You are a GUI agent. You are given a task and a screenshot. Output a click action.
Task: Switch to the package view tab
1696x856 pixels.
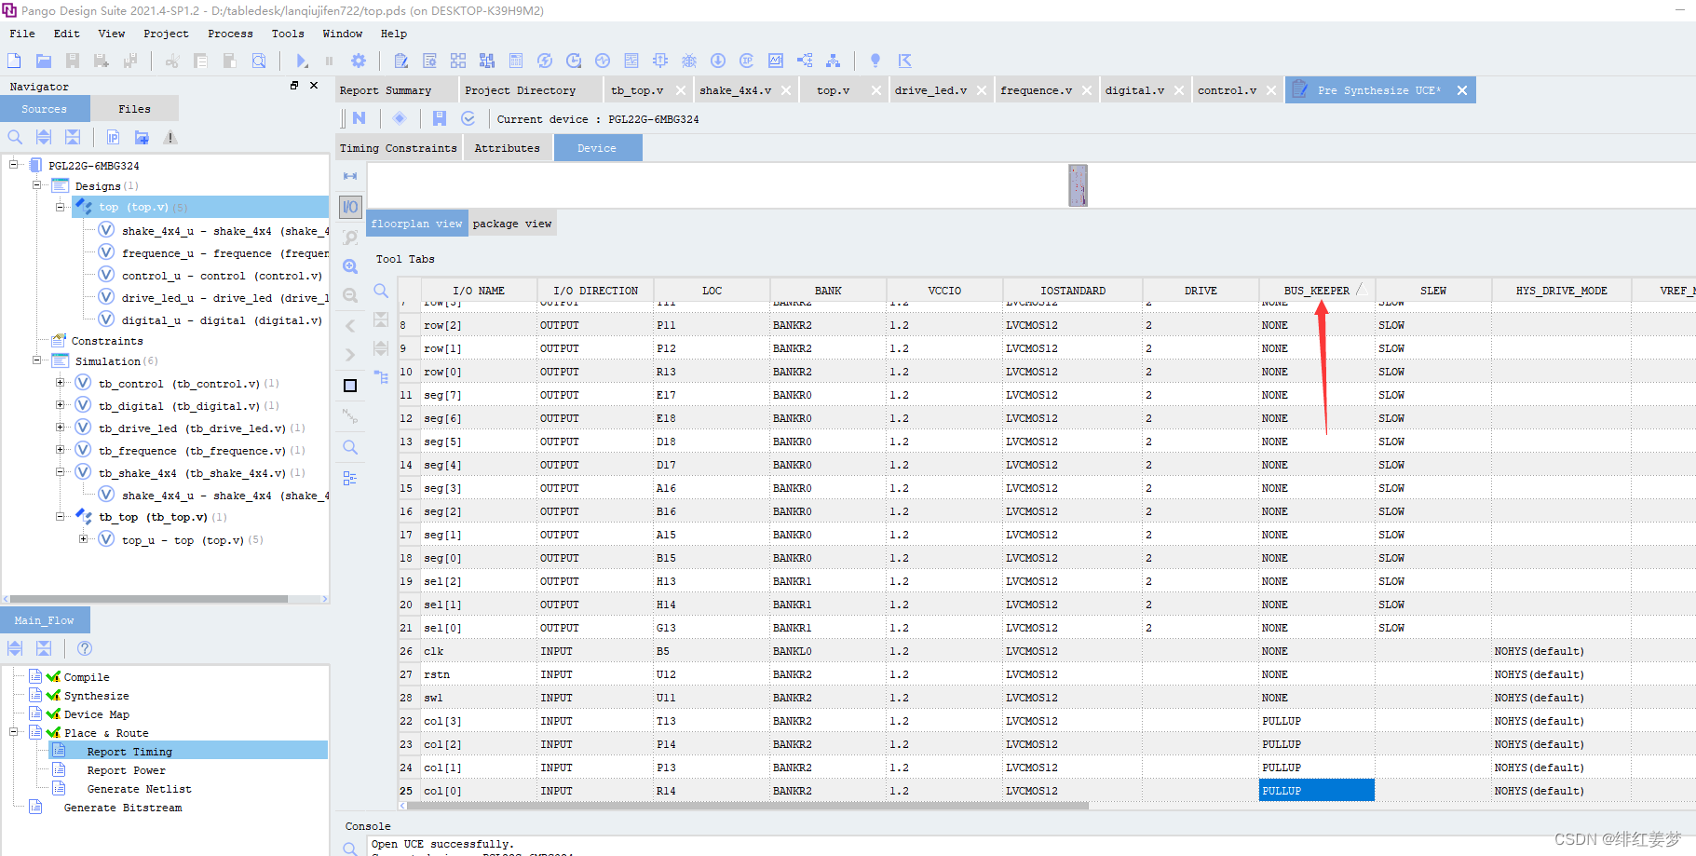(x=511, y=223)
